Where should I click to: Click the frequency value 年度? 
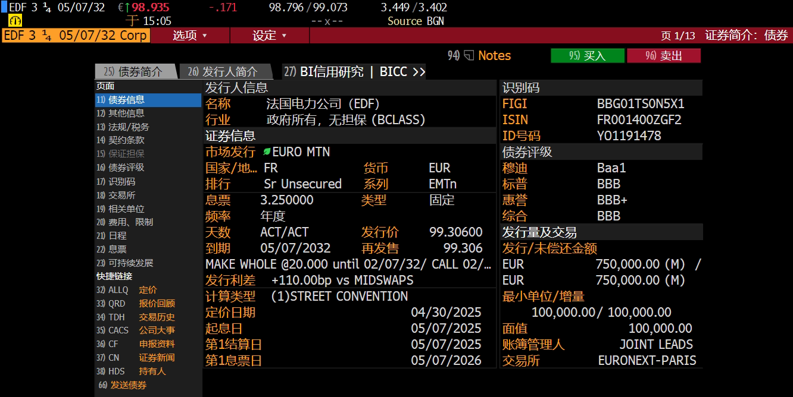[273, 216]
